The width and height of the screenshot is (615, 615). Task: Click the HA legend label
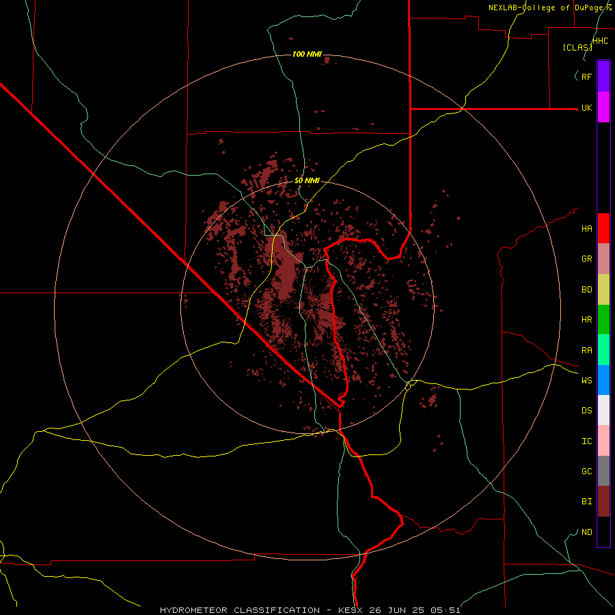tap(586, 229)
